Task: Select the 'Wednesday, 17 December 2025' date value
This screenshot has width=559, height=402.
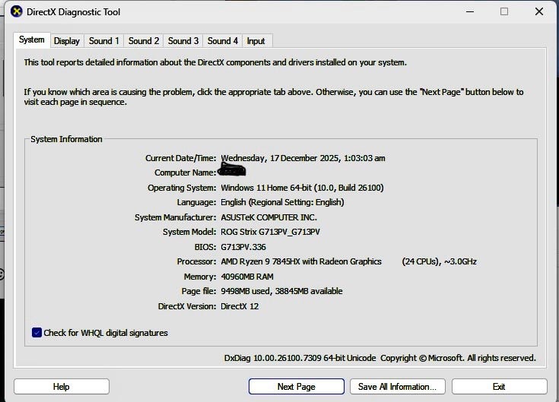Action: point(280,158)
